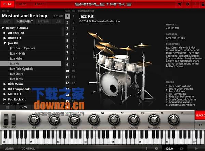This screenshot has width=205, height=151.
Task: Click the Mustard and Ketchup multi name
Action: point(25,16)
